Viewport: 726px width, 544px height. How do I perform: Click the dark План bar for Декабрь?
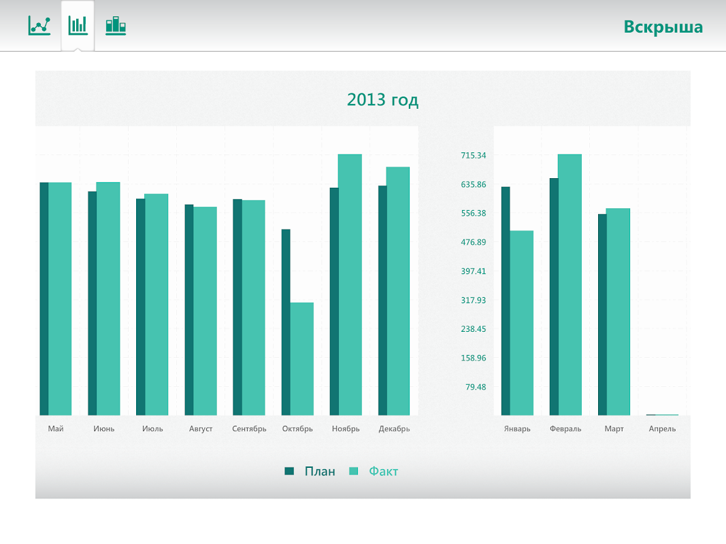[x=382, y=301]
